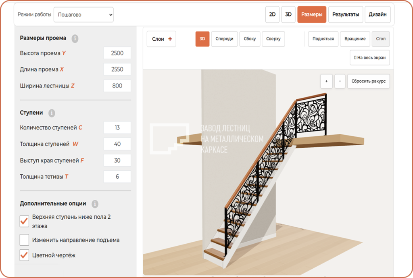Screen dimensions: 413x278
Task: Open the Режим работы dropdown
Action: [84, 15]
